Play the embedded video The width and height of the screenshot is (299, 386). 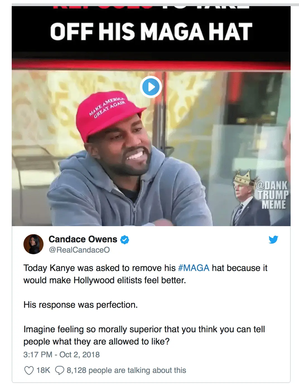point(151,87)
